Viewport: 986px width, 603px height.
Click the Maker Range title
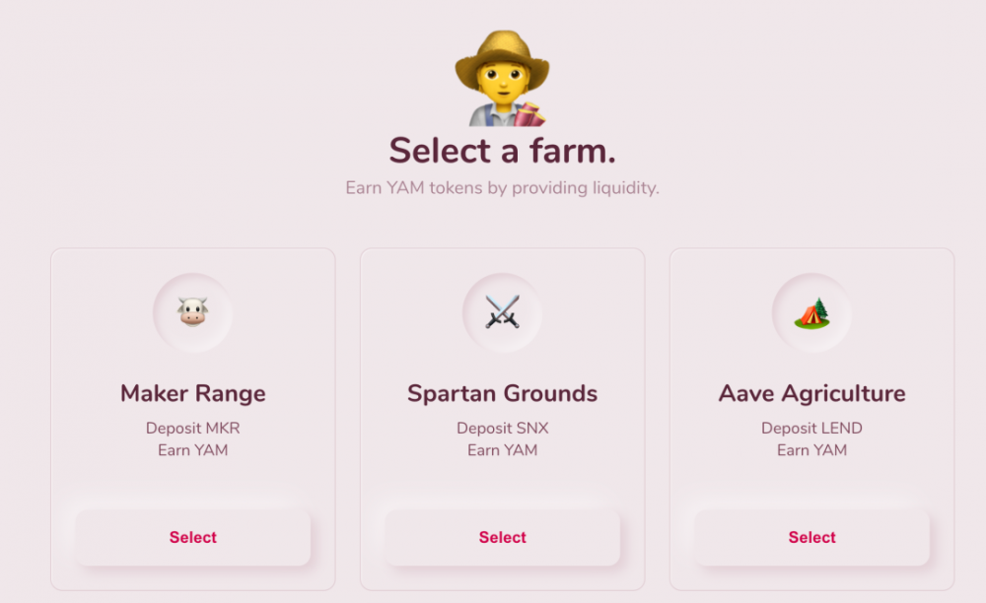tap(193, 393)
